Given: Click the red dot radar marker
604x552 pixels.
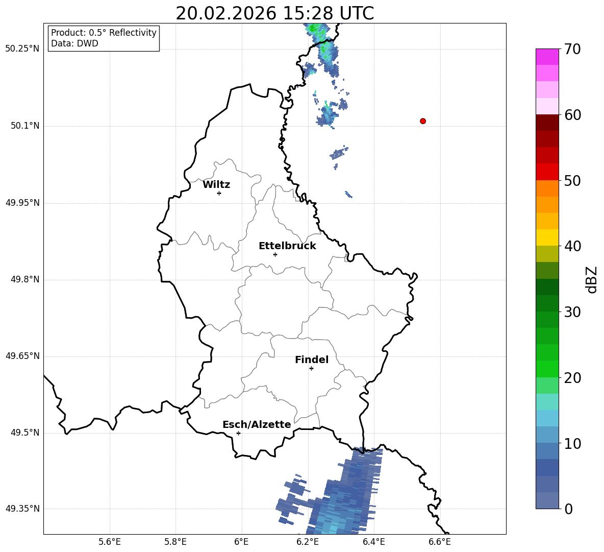Looking at the screenshot, I should tap(422, 121).
